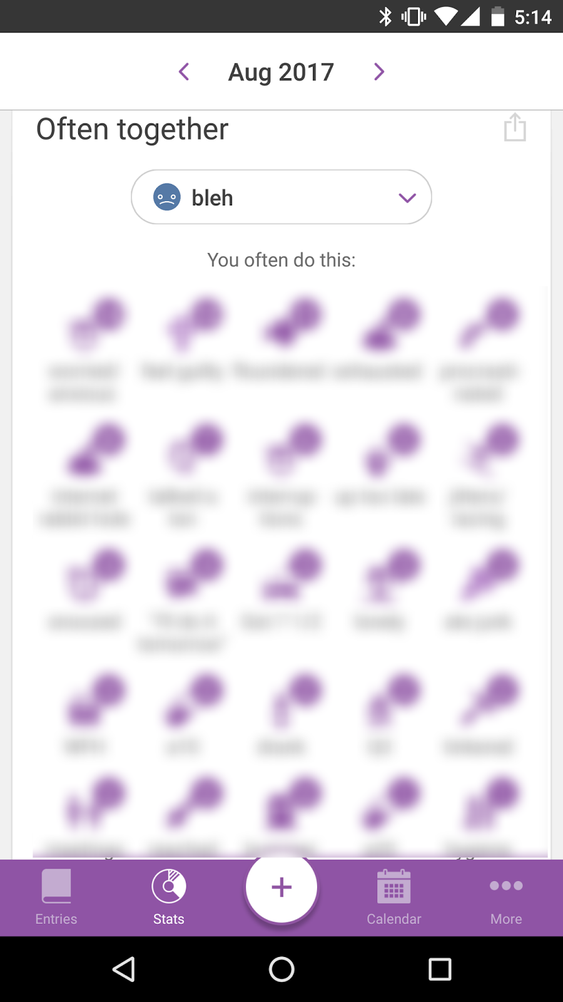563x1002 pixels.
Task: Tap the Bluetooth status icon
Action: pos(385,17)
